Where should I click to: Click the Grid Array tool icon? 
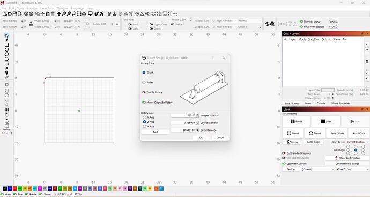[6, 111]
